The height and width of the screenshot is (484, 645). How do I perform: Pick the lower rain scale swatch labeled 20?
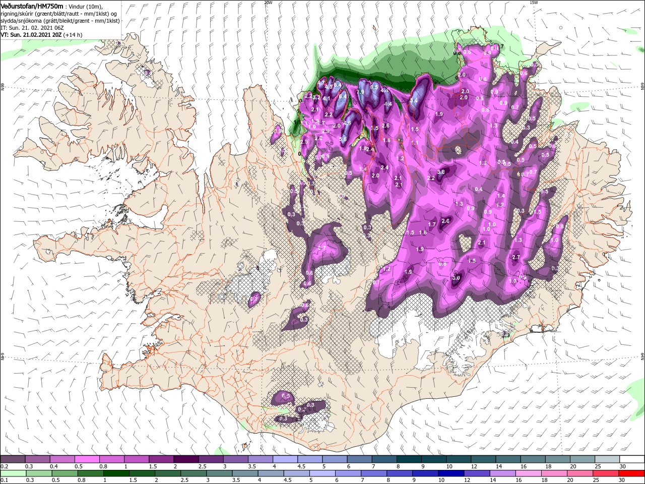tap(580, 473)
